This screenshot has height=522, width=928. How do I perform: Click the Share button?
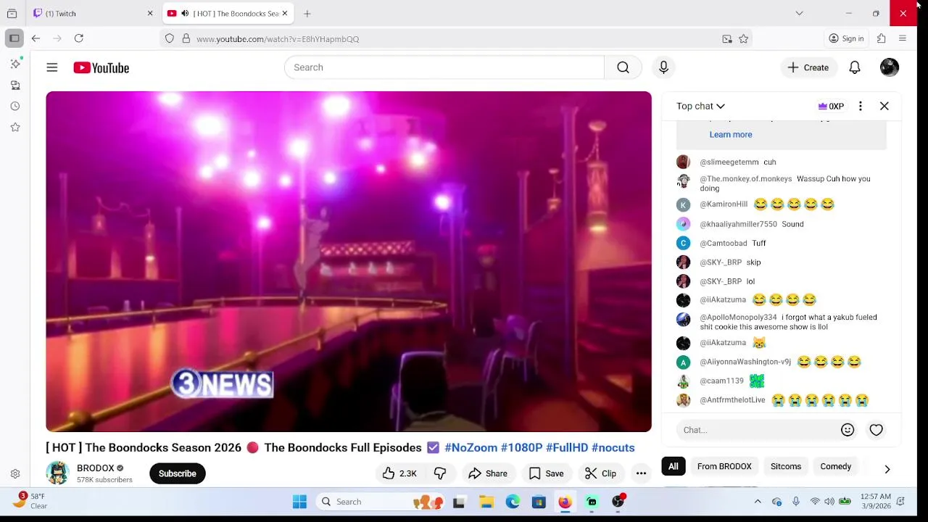pyautogui.click(x=487, y=473)
